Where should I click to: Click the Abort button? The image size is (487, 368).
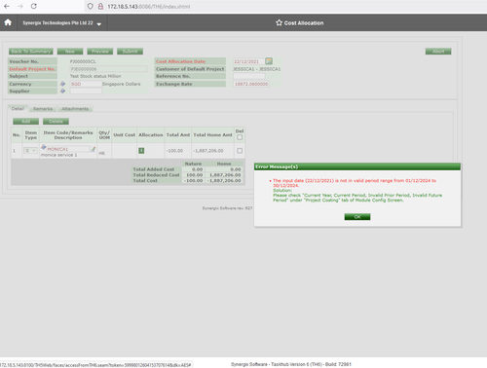coord(438,52)
